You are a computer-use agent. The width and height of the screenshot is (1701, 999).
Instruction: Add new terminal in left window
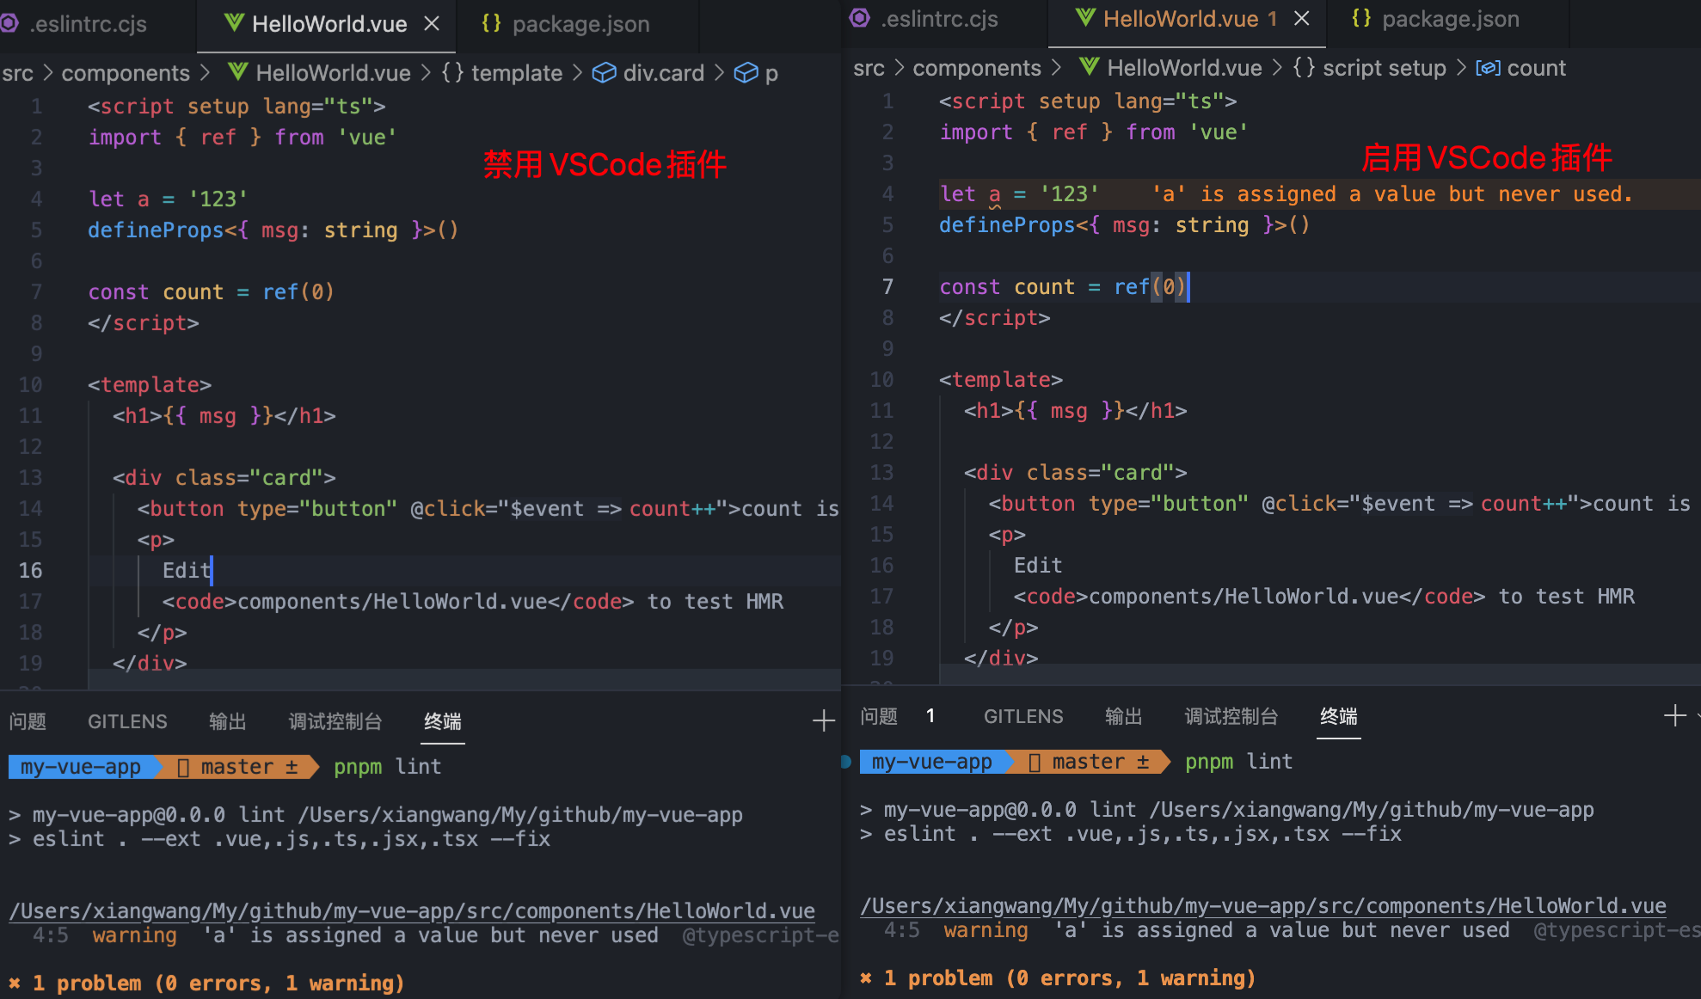[823, 720]
